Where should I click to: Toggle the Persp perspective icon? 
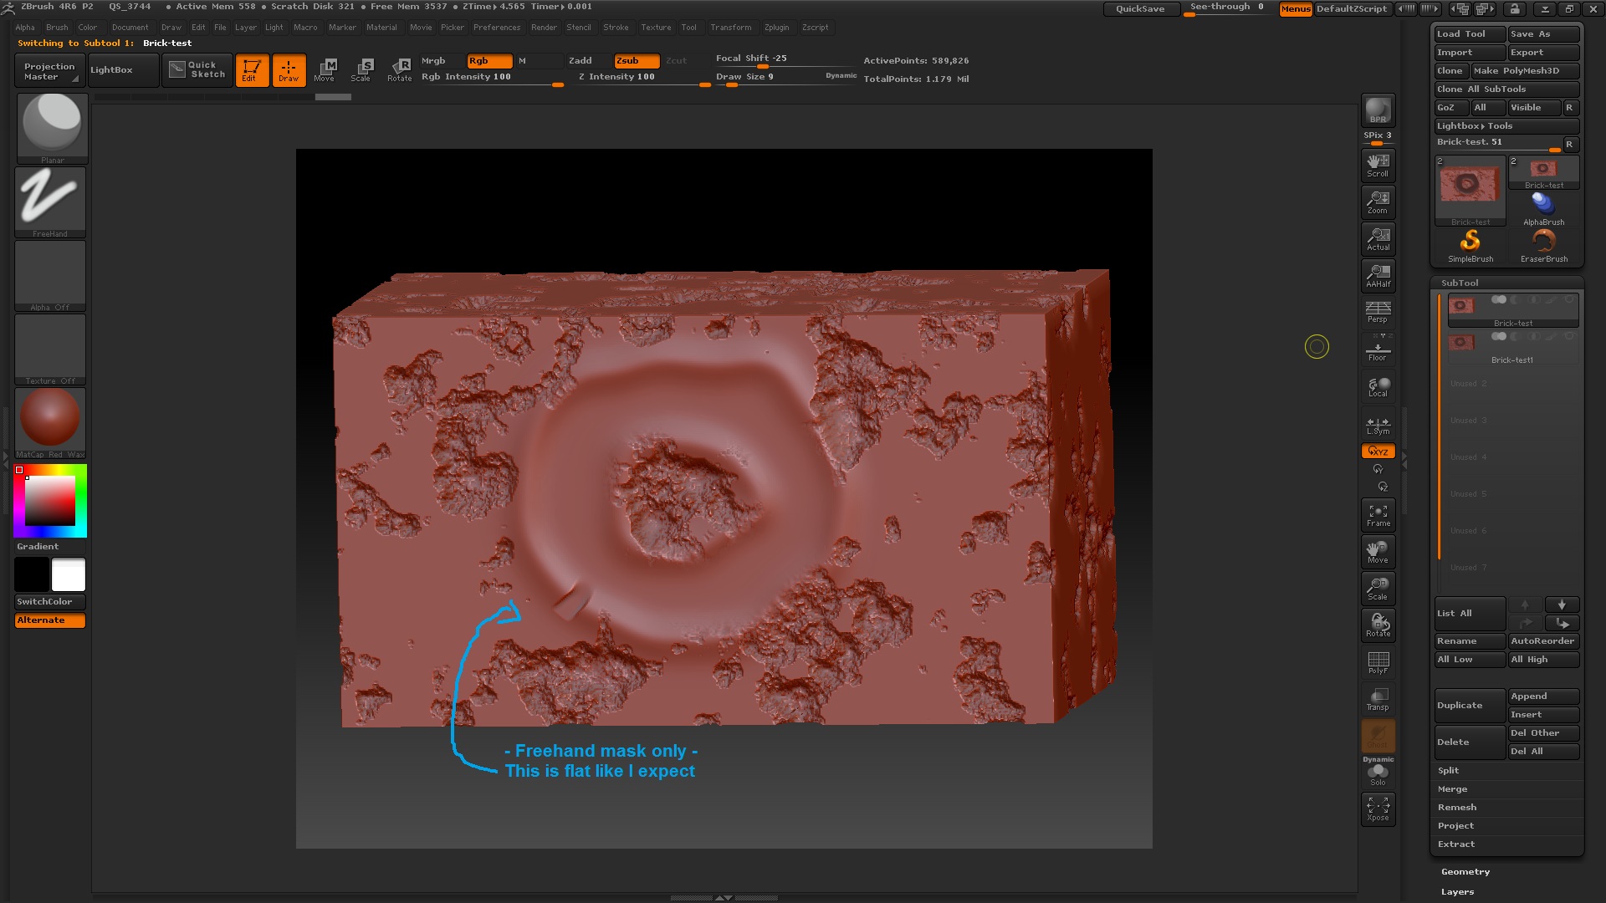[1378, 311]
